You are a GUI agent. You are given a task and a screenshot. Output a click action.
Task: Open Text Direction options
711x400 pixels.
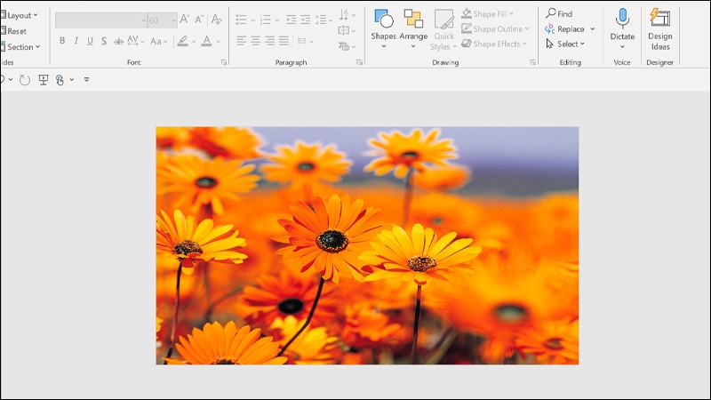[347, 15]
